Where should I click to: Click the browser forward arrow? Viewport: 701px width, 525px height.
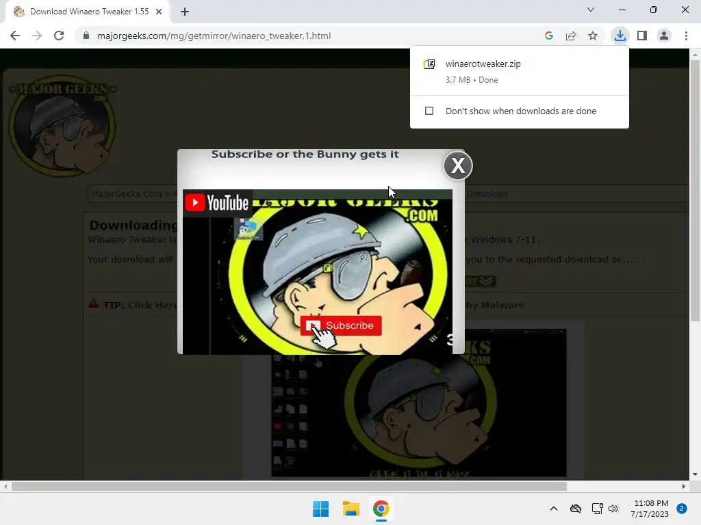tap(37, 36)
